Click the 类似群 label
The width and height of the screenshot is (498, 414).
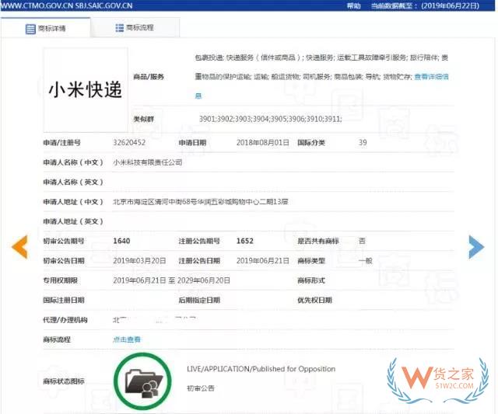143,119
